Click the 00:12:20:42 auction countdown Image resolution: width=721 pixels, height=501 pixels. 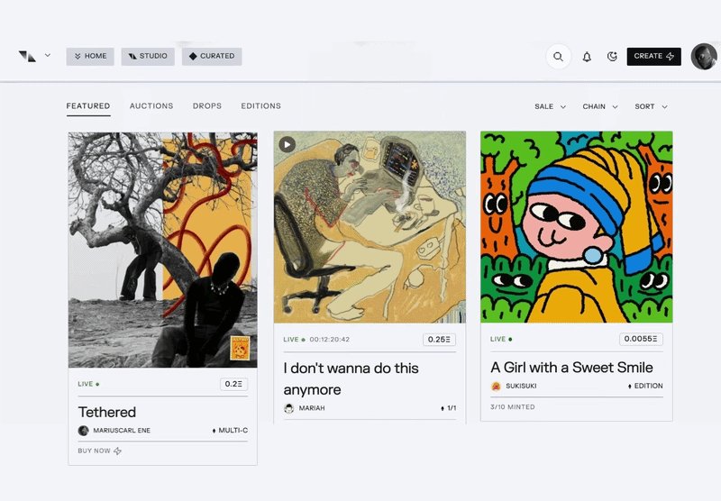click(x=329, y=340)
